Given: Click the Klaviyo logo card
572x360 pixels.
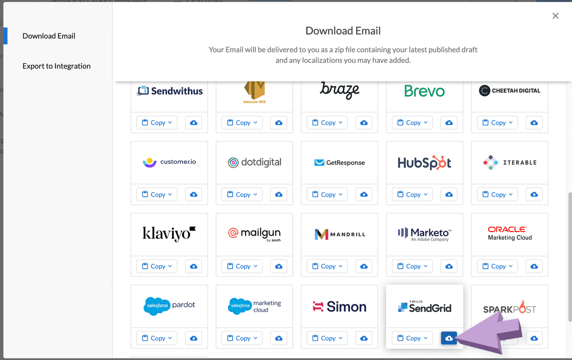Looking at the screenshot, I should (x=169, y=234).
